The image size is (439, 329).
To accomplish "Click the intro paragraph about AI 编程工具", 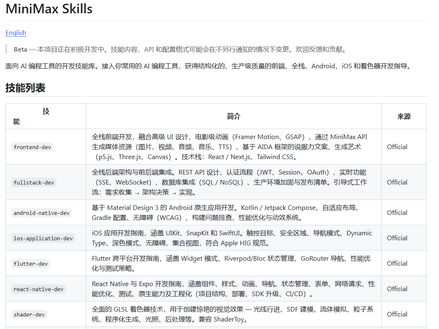I will [208, 66].
